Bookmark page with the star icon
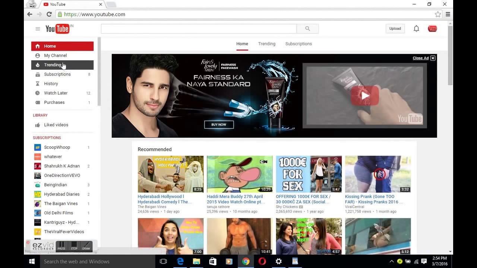Image resolution: width=477 pixels, height=268 pixels. click(x=438, y=14)
